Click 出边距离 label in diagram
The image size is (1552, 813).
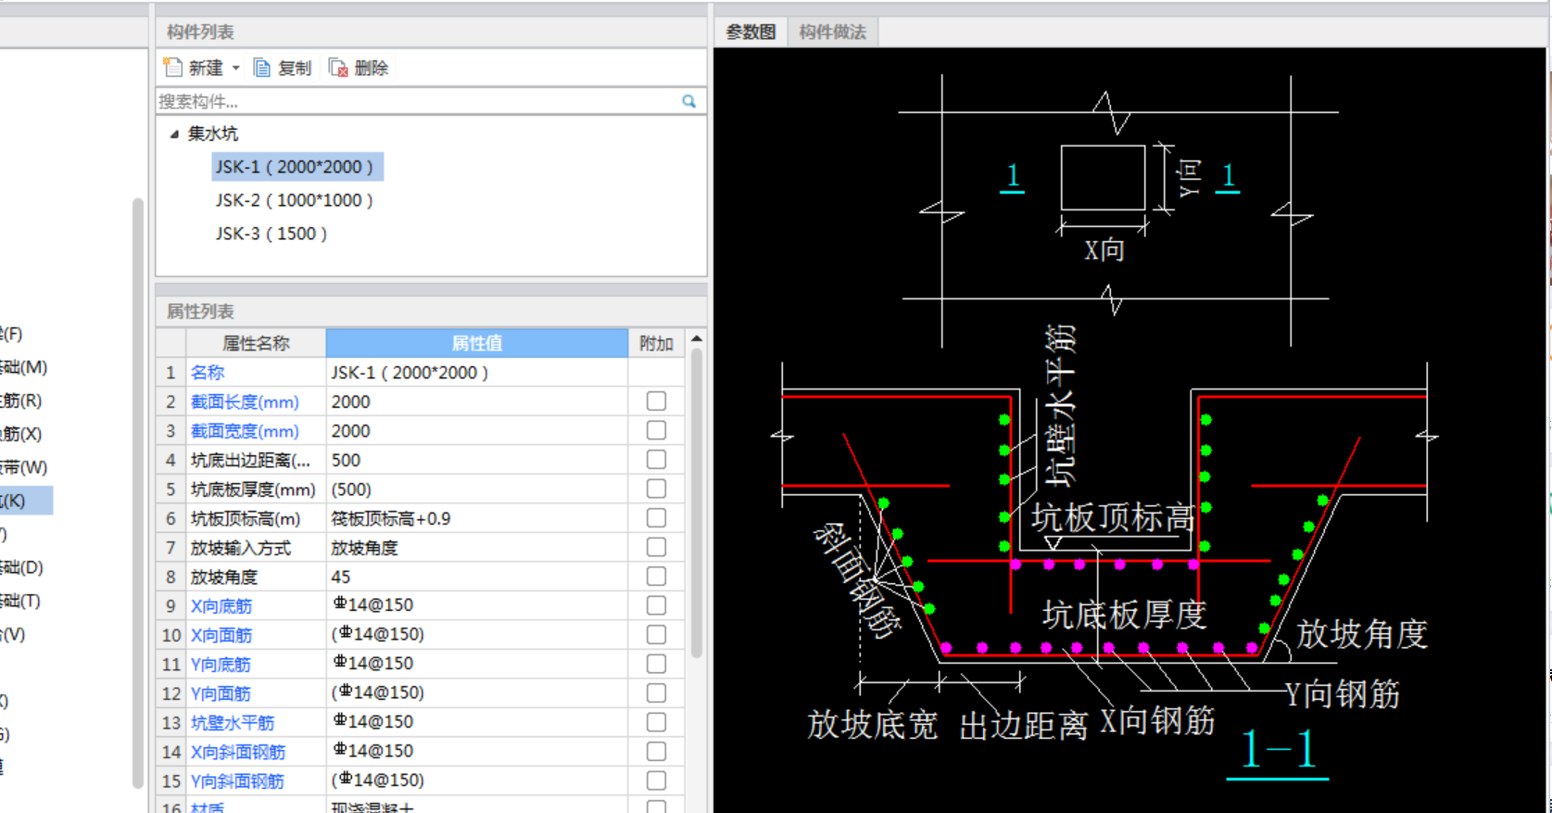pyautogui.click(x=1023, y=725)
